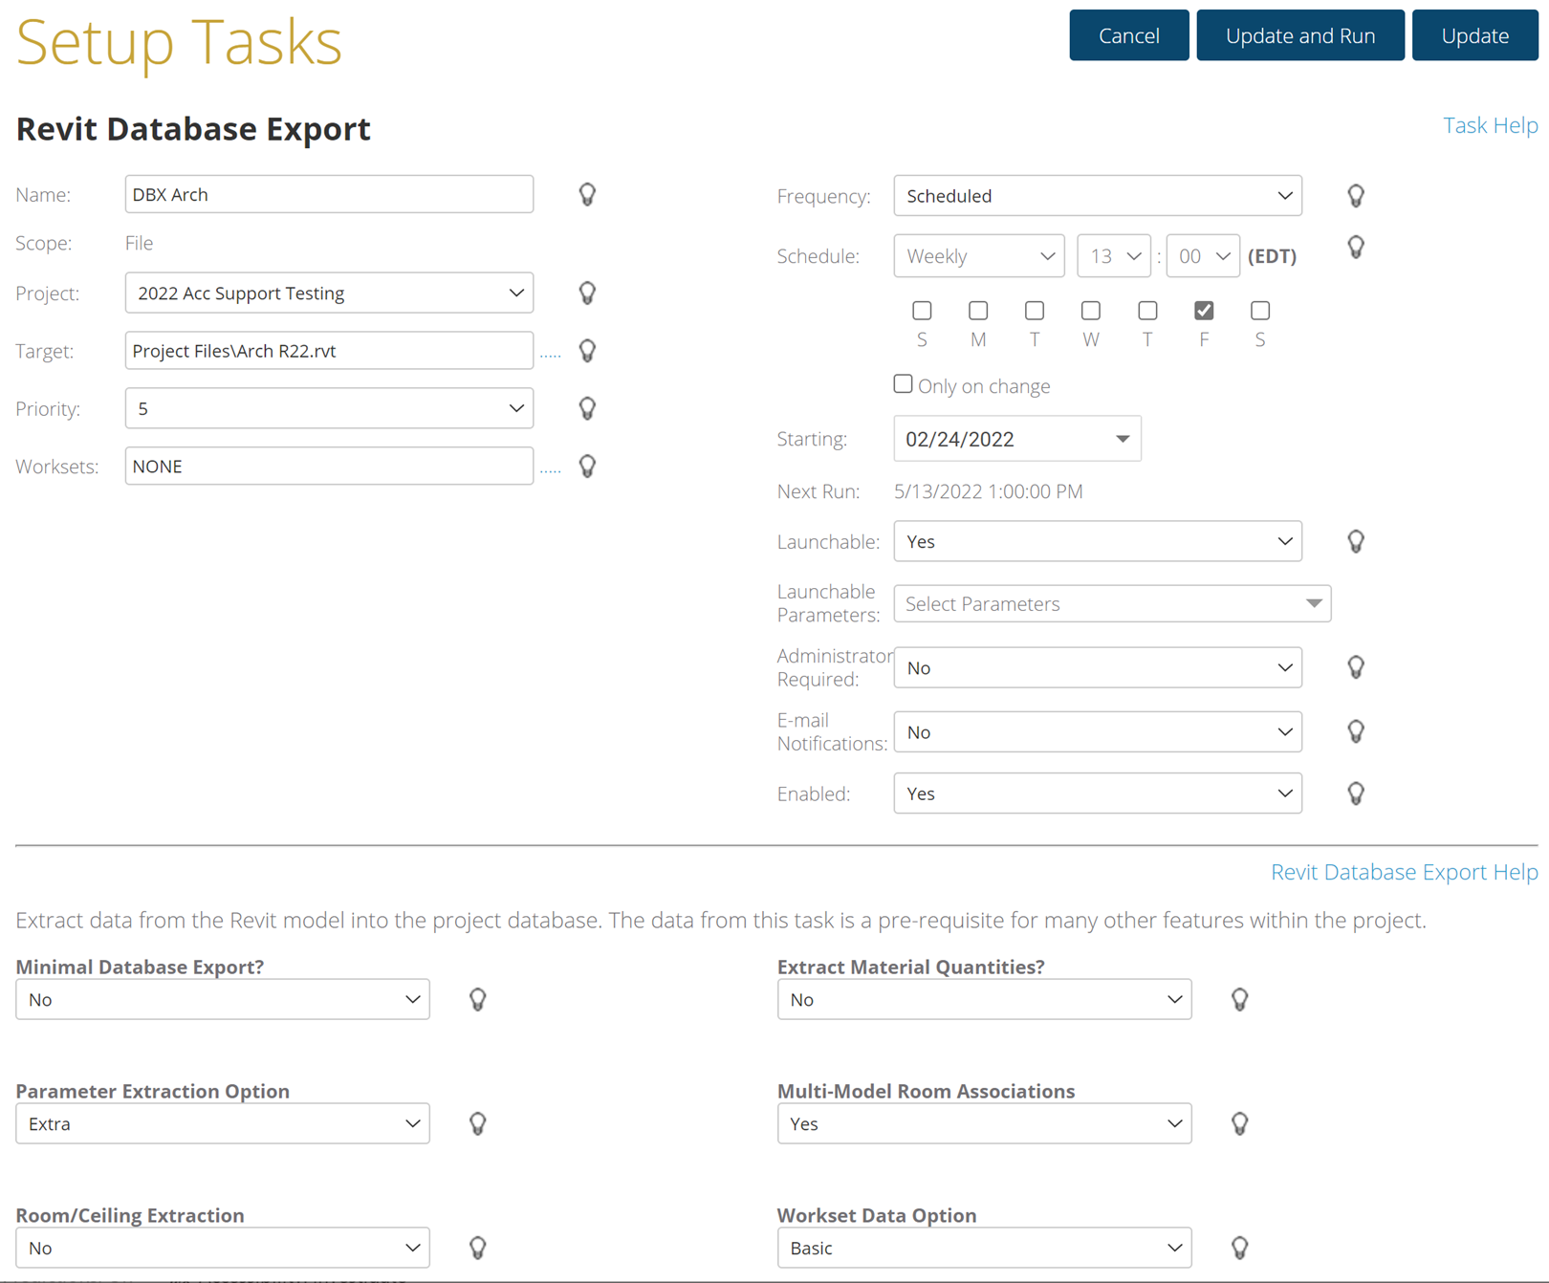1549x1283 pixels.
Task: Open the Launchable Parameters select box
Action: 1111,603
